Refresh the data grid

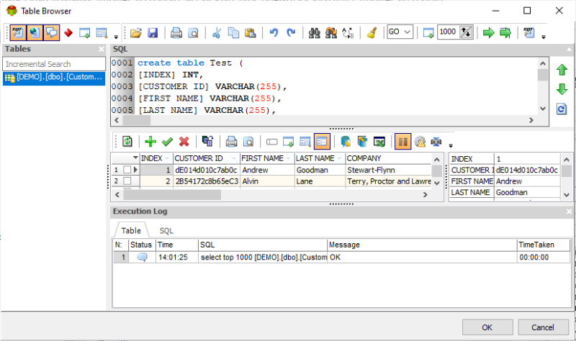coord(127,142)
